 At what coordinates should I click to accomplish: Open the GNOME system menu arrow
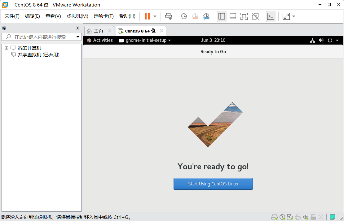337,40
